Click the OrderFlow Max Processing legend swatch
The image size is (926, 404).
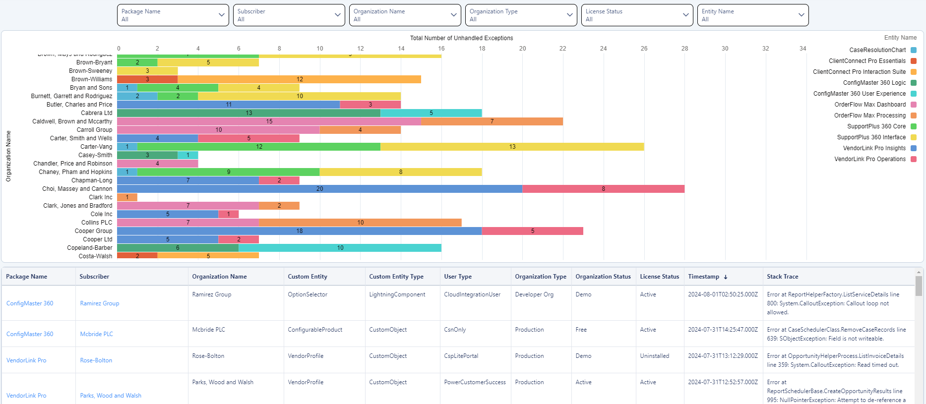[914, 115]
